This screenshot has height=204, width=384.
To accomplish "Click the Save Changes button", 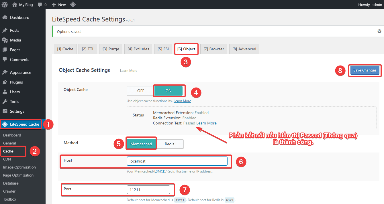I will coord(365,70).
